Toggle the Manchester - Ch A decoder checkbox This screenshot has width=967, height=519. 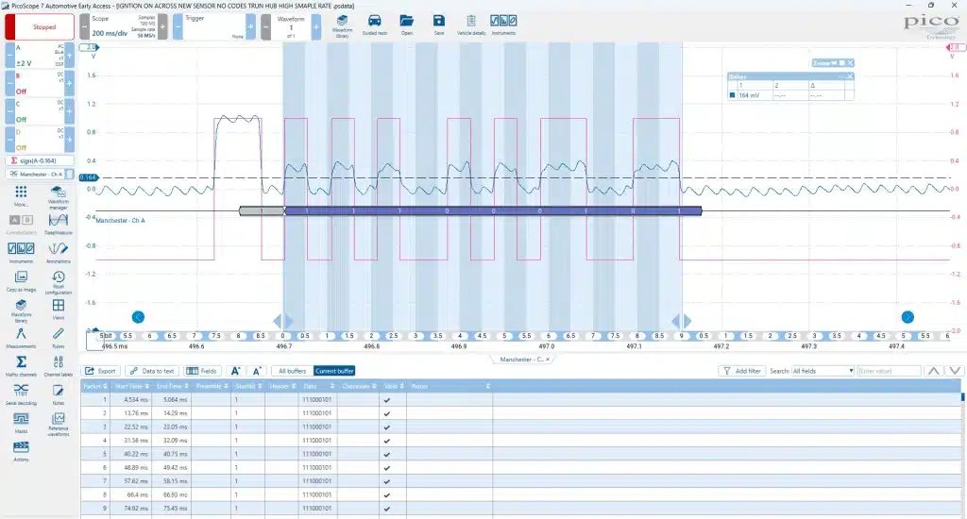70,175
